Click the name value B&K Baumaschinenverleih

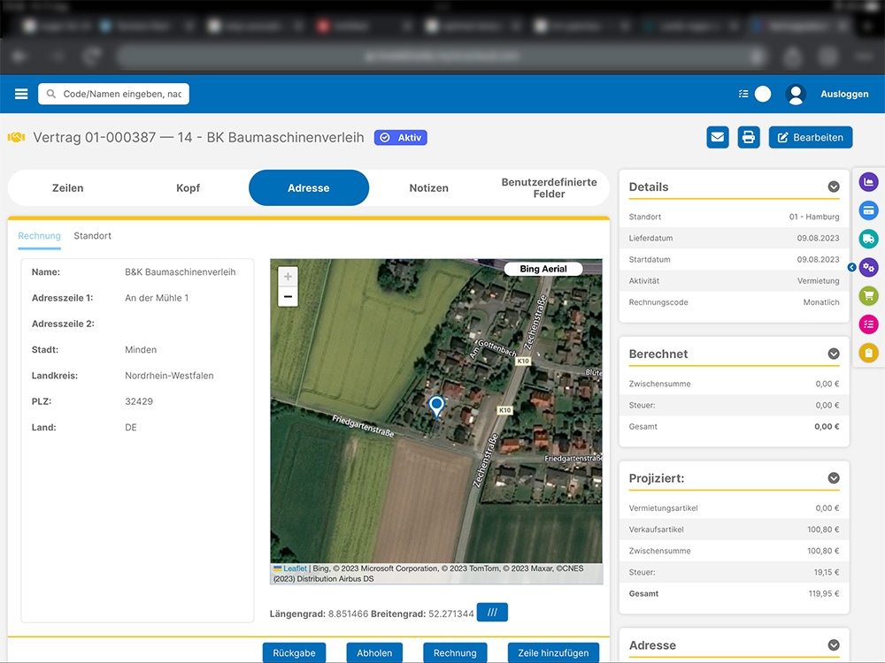(180, 271)
